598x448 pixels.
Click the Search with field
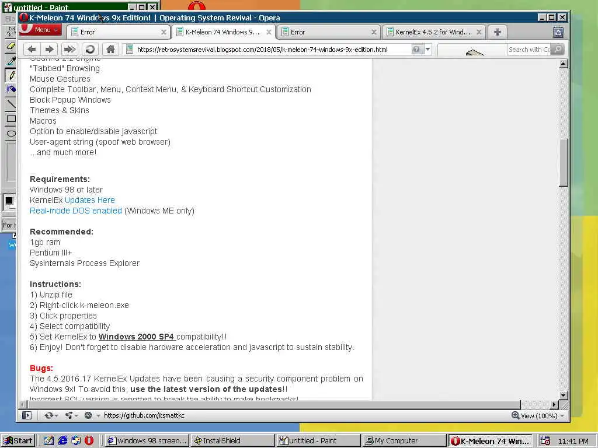click(529, 50)
